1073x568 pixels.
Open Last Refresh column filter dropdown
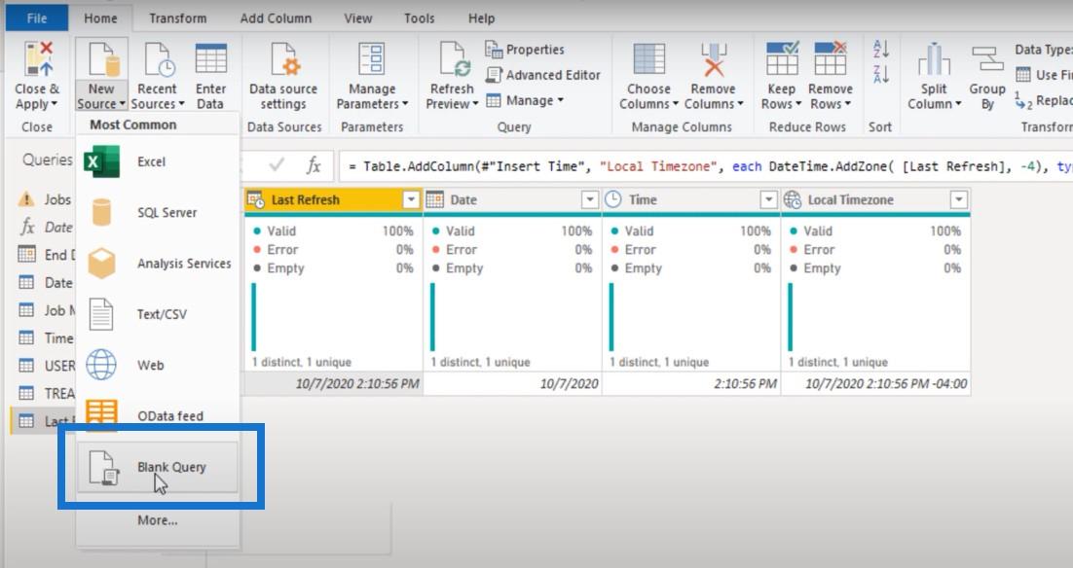point(411,199)
